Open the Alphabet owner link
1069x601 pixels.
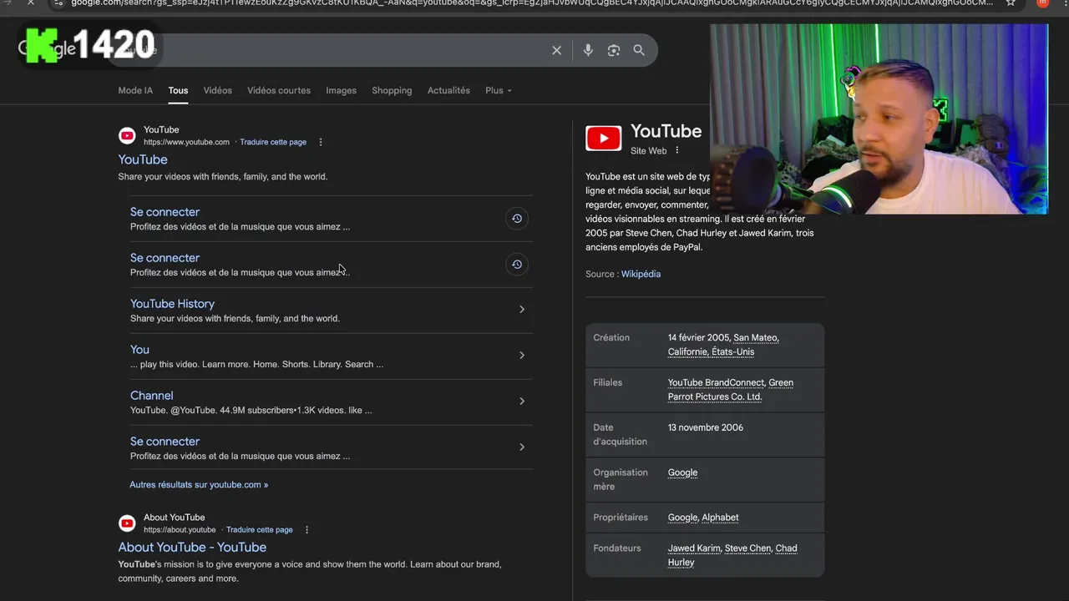(x=720, y=518)
